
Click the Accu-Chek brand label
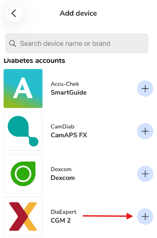[x=65, y=84]
